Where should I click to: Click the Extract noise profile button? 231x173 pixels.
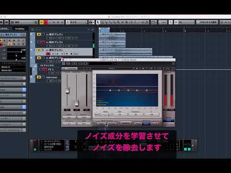pyautogui.click(x=113, y=124)
